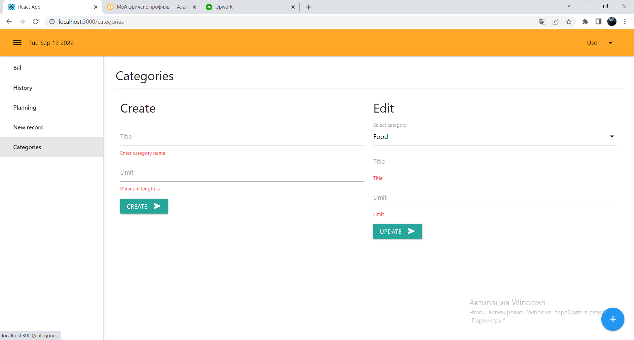Click the User label in header

click(x=593, y=43)
